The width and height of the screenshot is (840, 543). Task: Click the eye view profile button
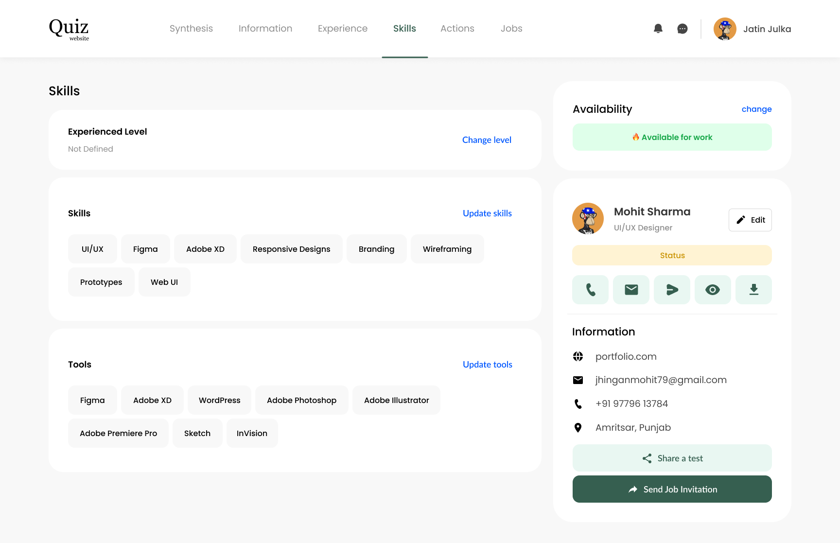click(713, 290)
